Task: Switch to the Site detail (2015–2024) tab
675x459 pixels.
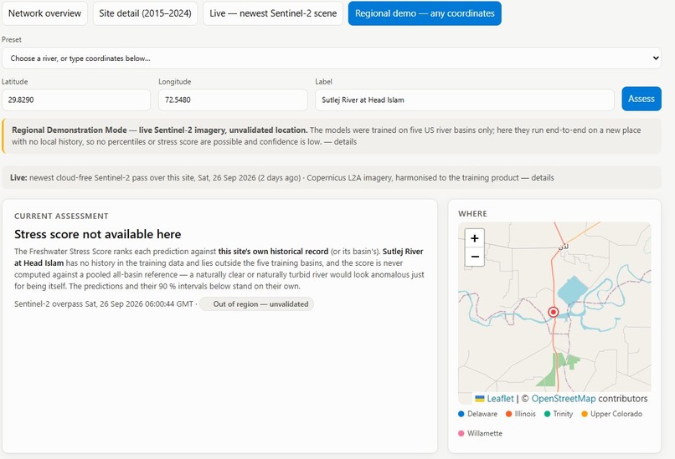Action: (145, 13)
